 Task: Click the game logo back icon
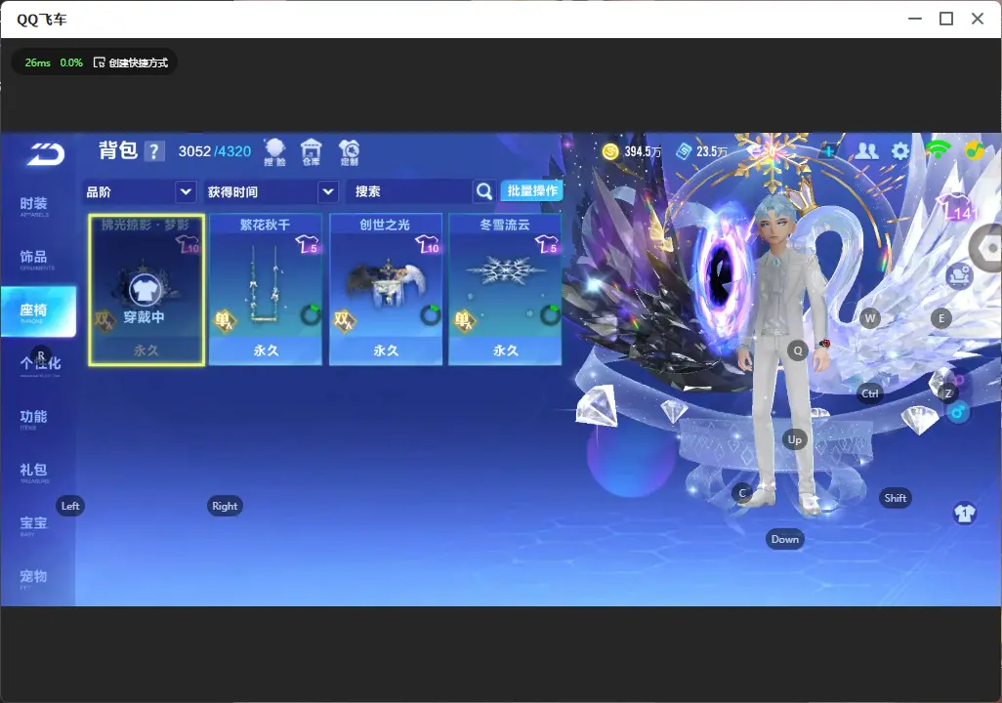coord(45,154)
